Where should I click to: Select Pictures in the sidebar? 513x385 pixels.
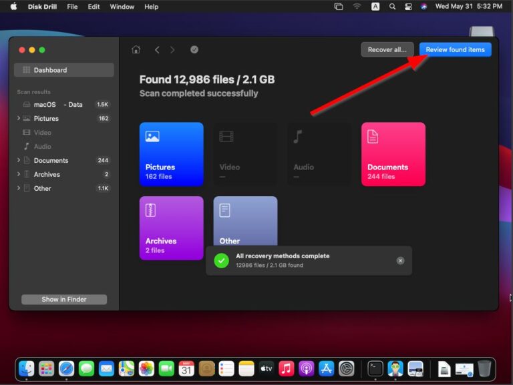tap(64, 118)
